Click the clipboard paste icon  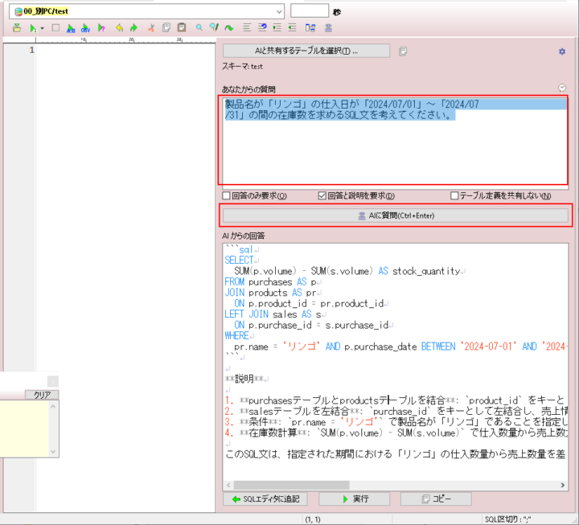(181, 27)
